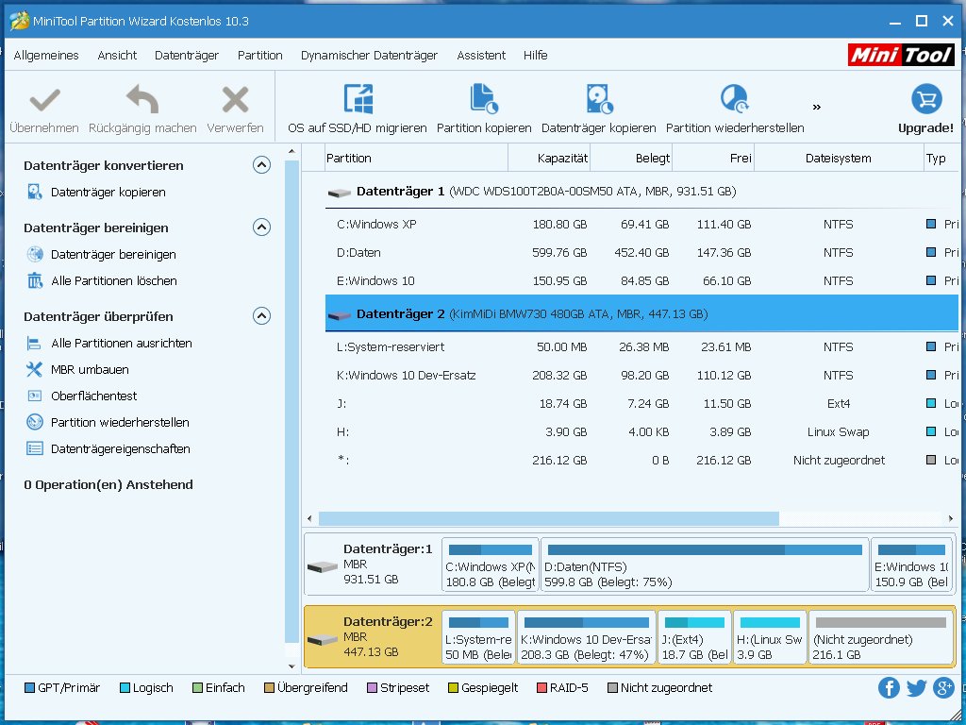Select the J: Ext4 partition row
Screen dimensions: 966x725
(x=641, y=404)
